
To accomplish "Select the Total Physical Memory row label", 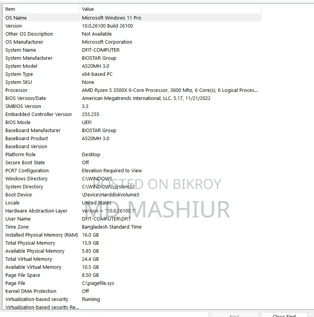I will pos(30,243).
